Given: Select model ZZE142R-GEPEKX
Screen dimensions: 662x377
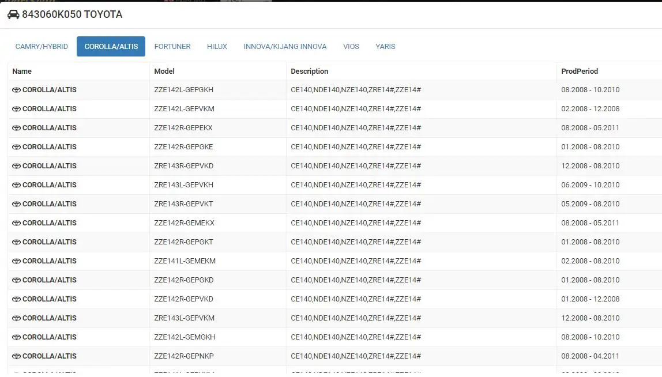Looking at the screenshot, I should 183,128.
